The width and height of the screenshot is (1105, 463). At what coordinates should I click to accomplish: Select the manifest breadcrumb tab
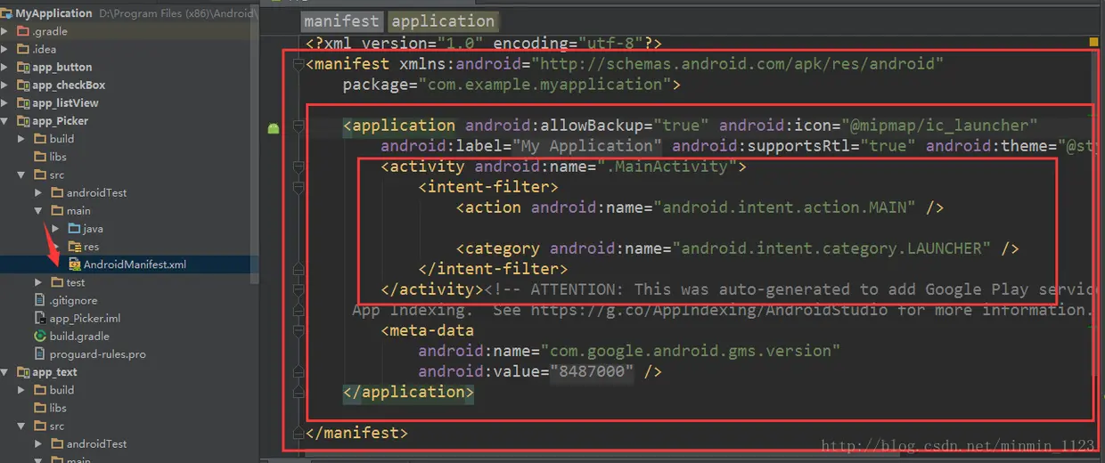(x=342, y=21)
